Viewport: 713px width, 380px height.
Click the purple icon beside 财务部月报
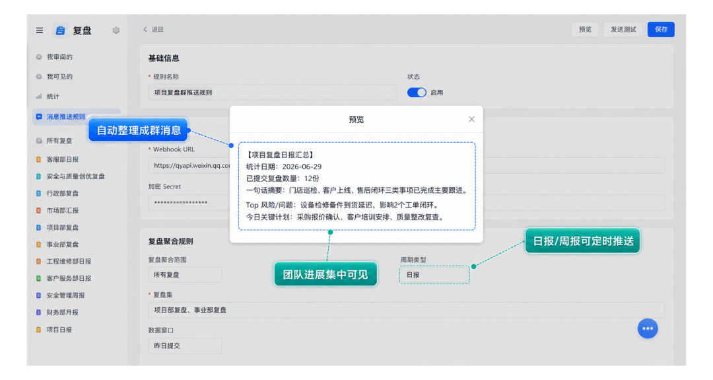click(39, 312)
